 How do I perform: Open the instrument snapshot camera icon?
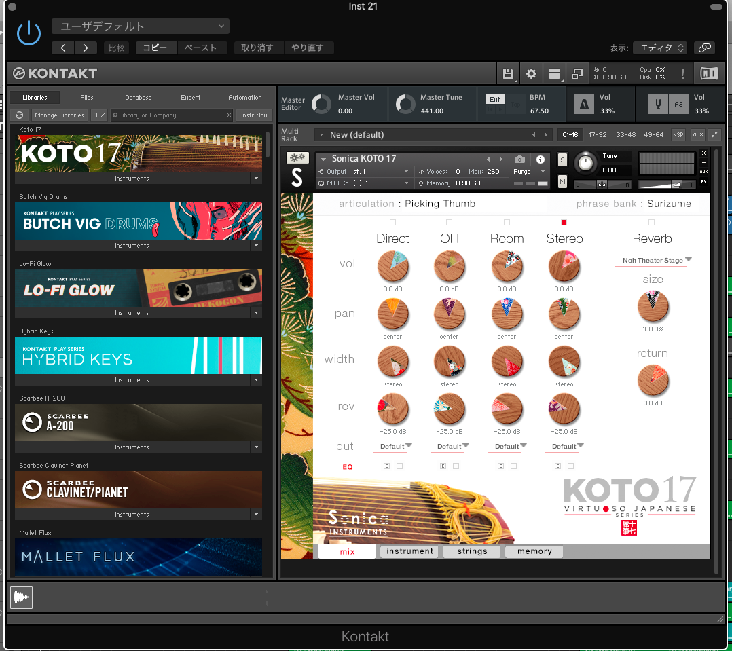(x=519, y=160)
